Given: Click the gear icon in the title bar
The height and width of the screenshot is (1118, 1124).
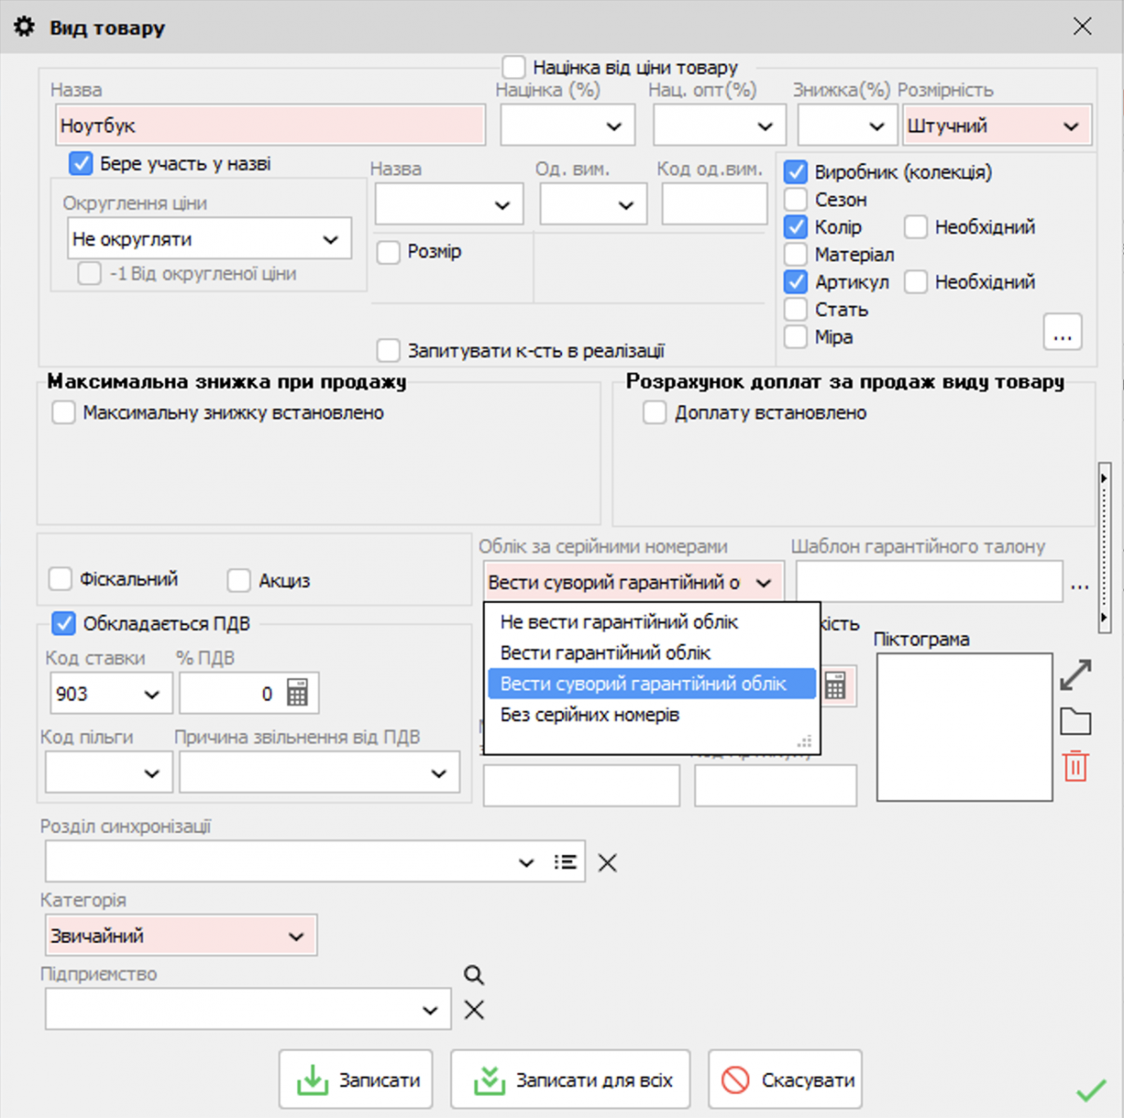Looking at the screenshot, I should pyautogui.click(x=25, y=26).
